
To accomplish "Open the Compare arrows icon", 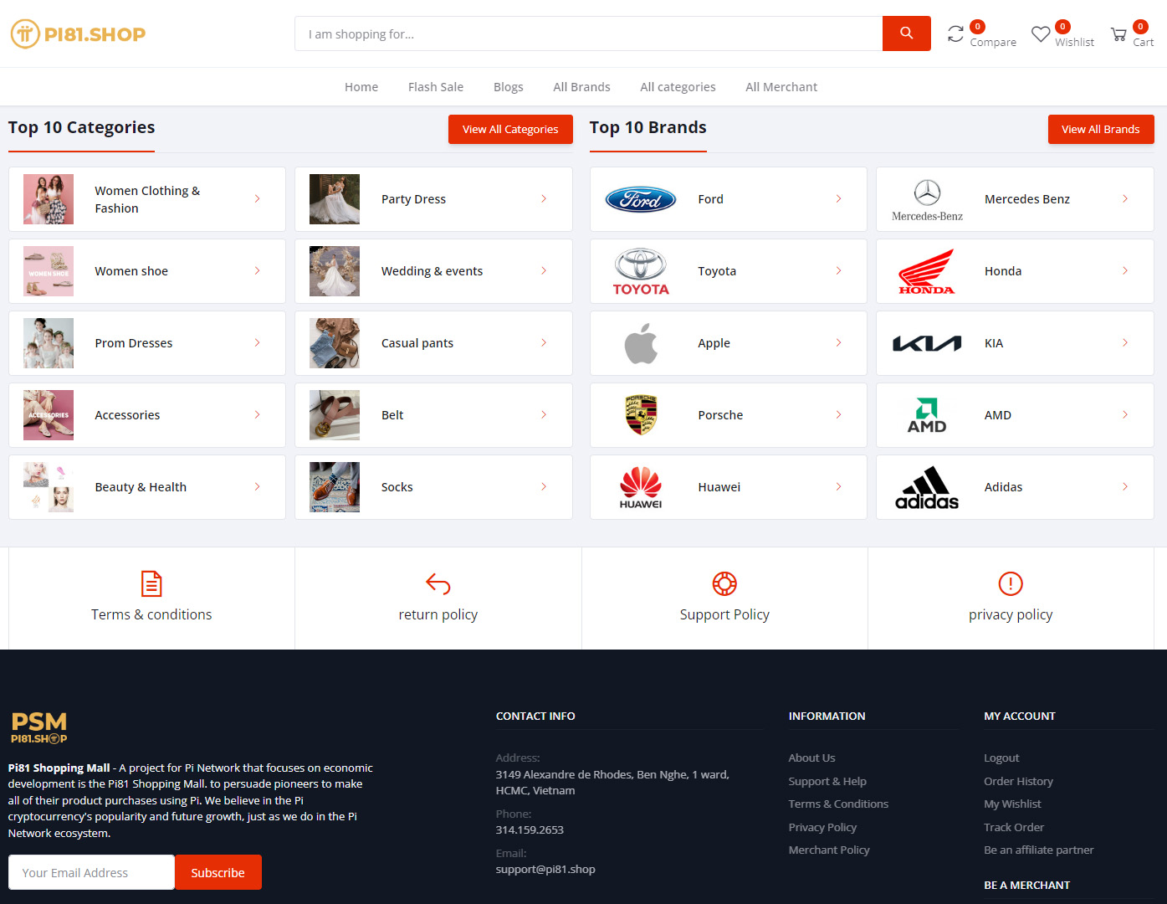I will (955, 34).
